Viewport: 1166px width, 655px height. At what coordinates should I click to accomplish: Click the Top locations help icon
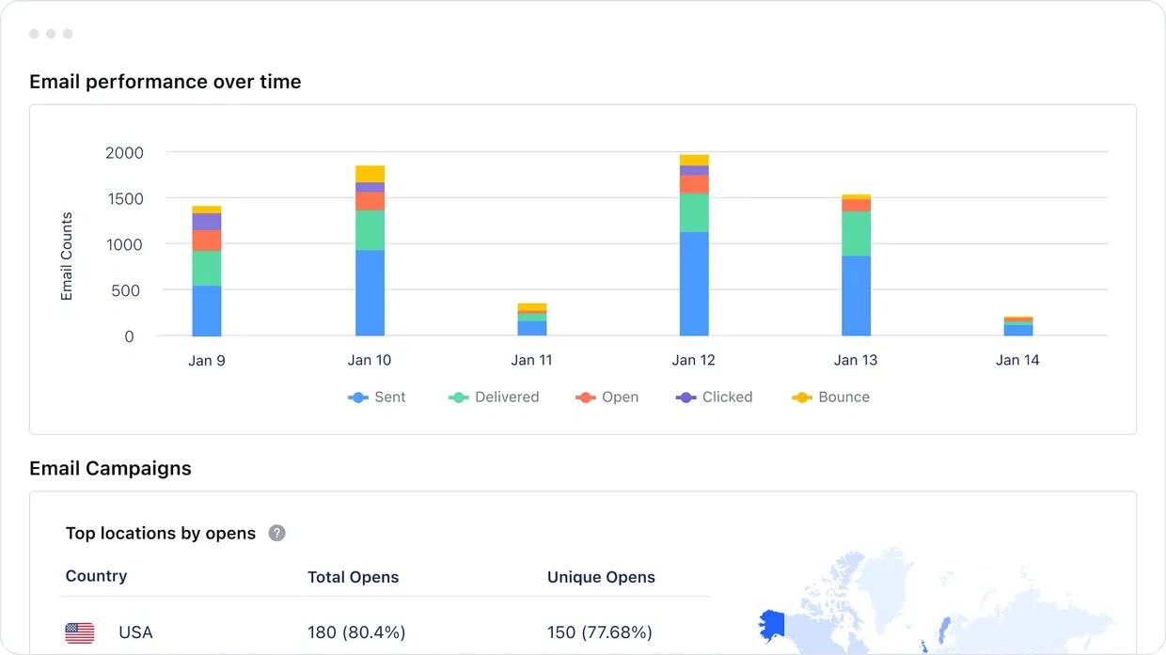pyautogui.click(x=276, y=533)
